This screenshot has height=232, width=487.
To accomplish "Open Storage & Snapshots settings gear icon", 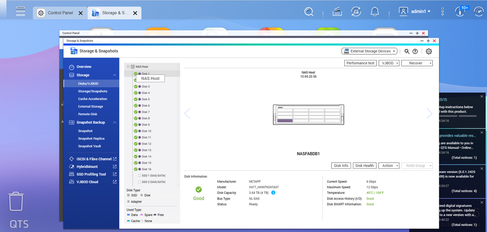I will (x=429, y=51).
